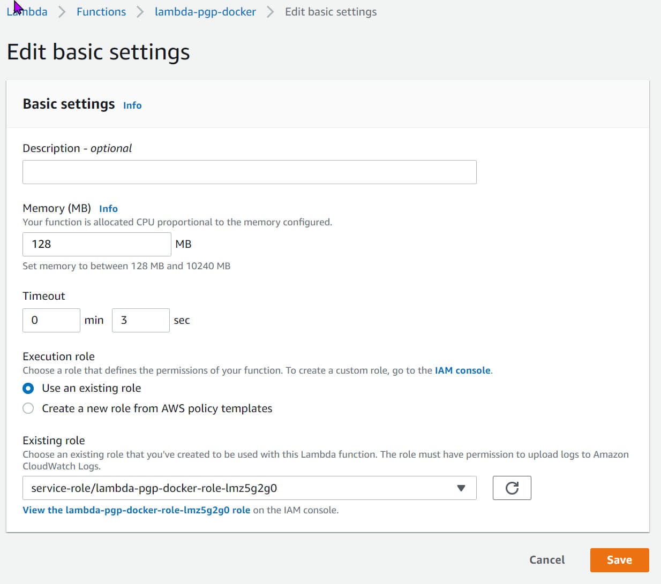
Task: View the lambda-pgp-docker-role-lmz5g2g0 role link
Action: pos(136,510)
